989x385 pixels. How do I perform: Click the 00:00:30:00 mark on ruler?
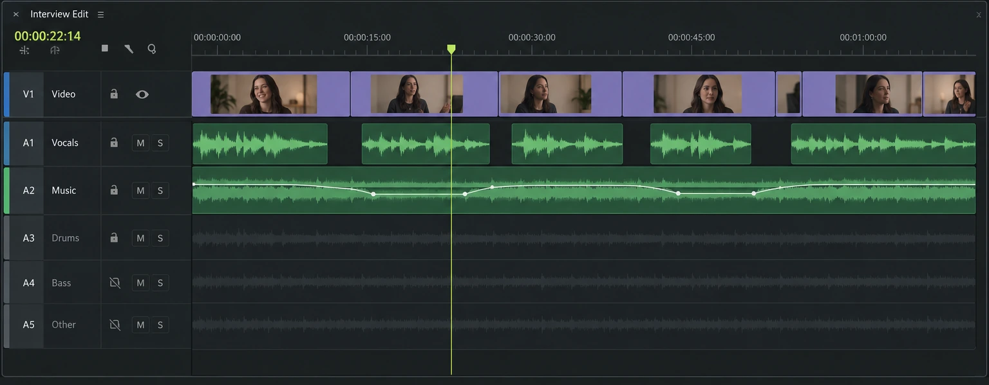pos(532,37)
